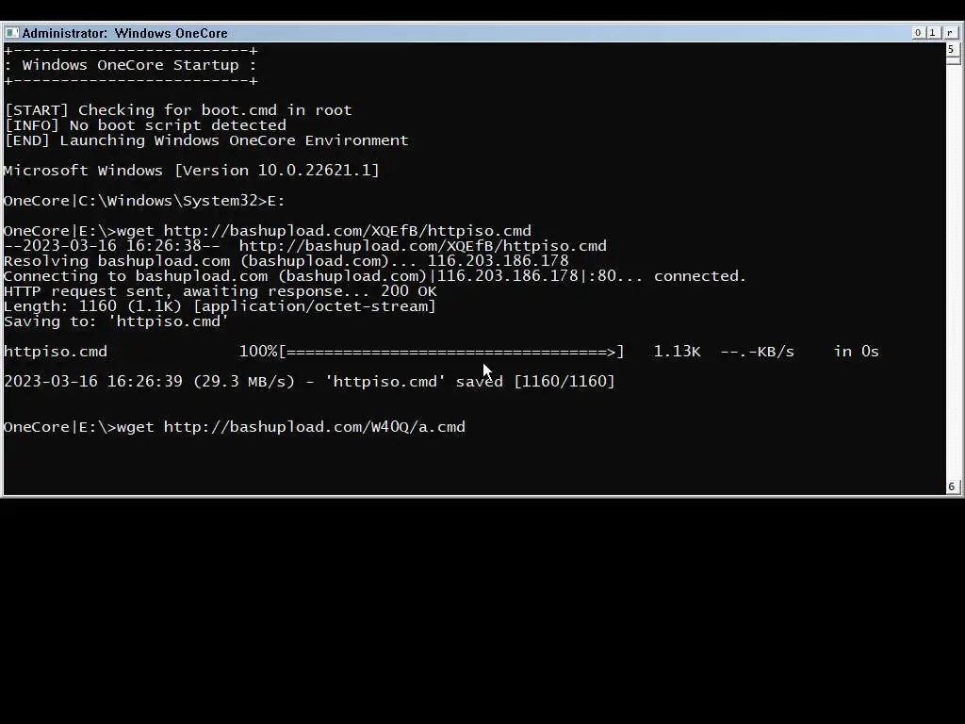Image resolution: width=965 pixels, height=724 pixels.
Task: Click the '1.13K' downloaded size value
Action: coord(677,352)
